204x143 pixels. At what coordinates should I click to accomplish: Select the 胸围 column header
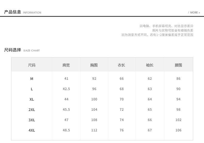coord(94,65)
